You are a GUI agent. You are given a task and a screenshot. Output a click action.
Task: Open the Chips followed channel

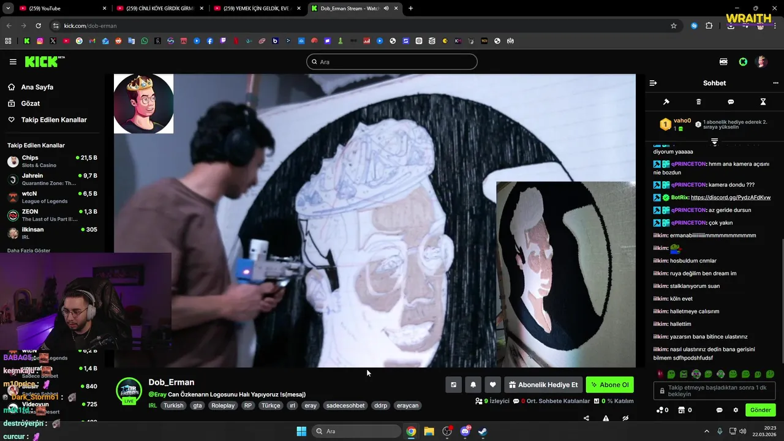tap(52, 161)
